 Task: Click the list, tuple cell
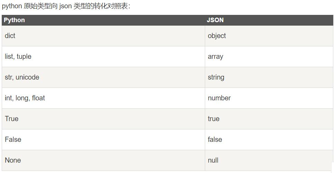click(x=103, y=56)
